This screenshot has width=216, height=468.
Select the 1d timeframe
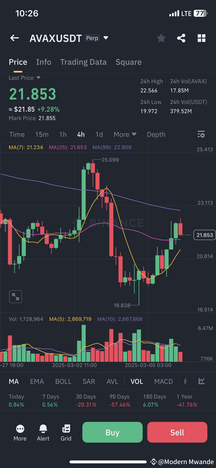tap(99, 134)
